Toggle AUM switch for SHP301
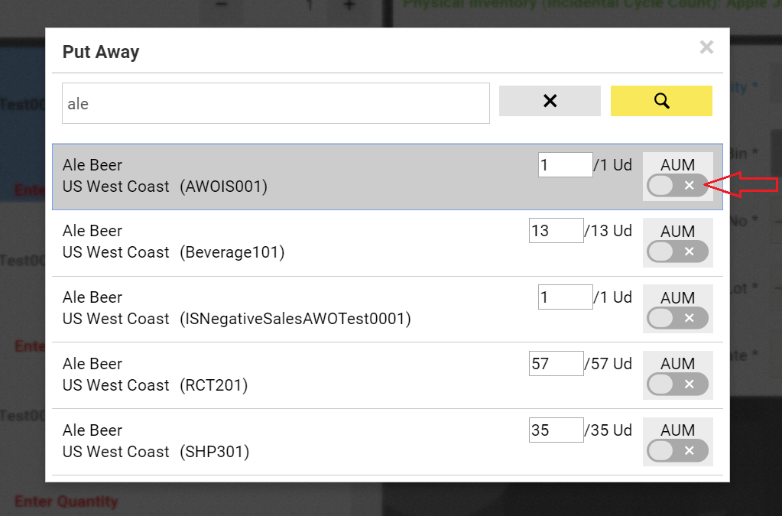Screen dimensions: 782x516 coord(677,450)
